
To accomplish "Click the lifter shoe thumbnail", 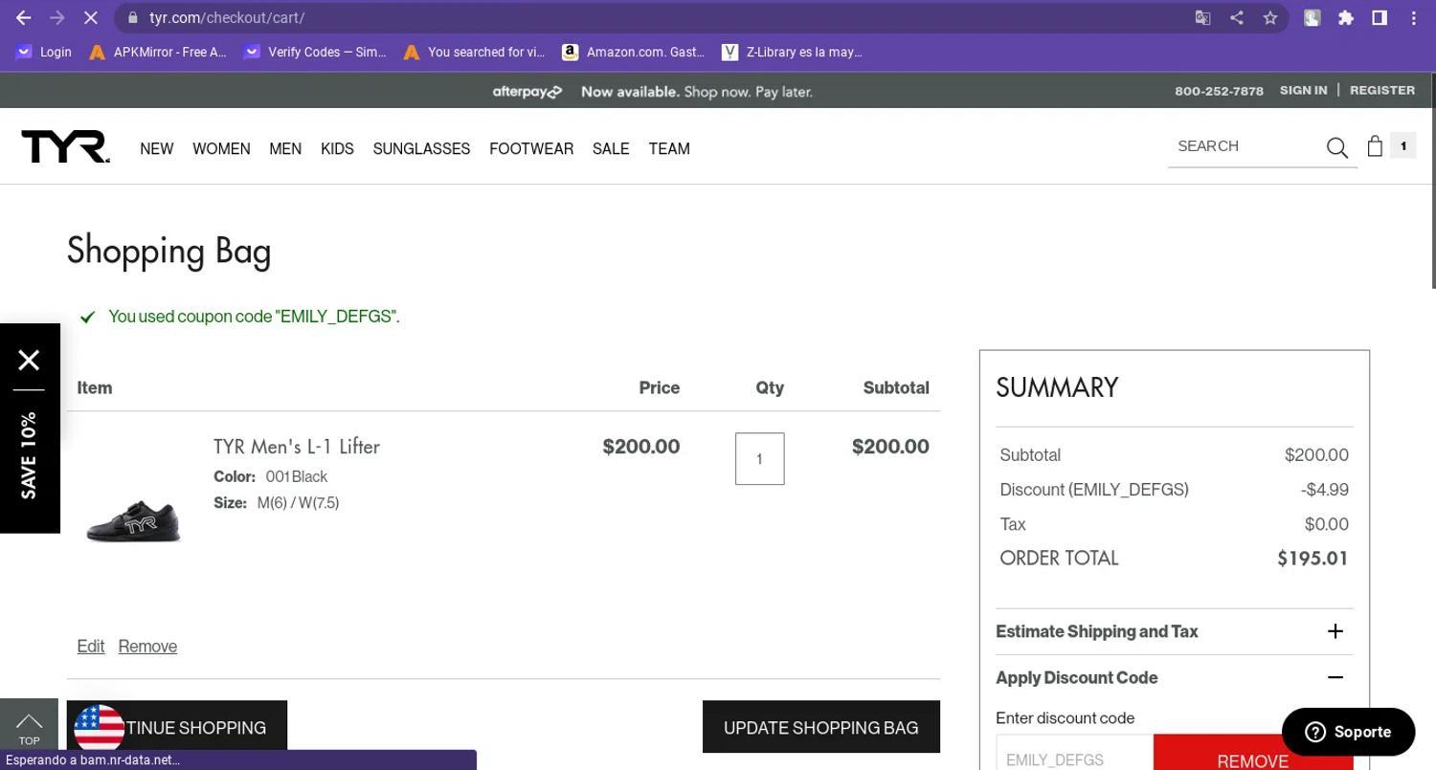I will 134,520.
